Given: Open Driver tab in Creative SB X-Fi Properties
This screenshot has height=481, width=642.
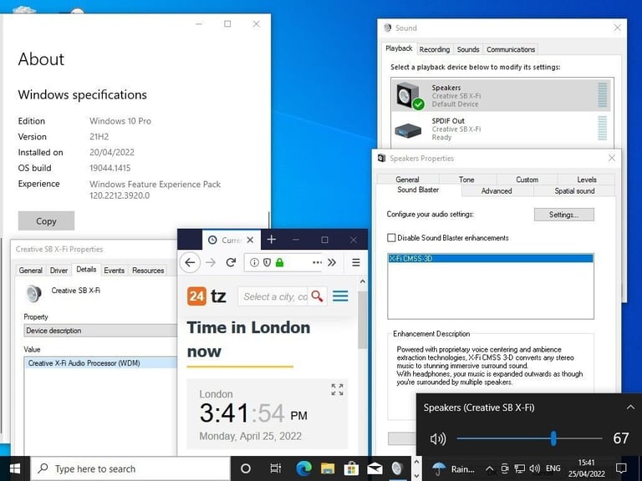Looking at the screenshot, I should [59, 271].
